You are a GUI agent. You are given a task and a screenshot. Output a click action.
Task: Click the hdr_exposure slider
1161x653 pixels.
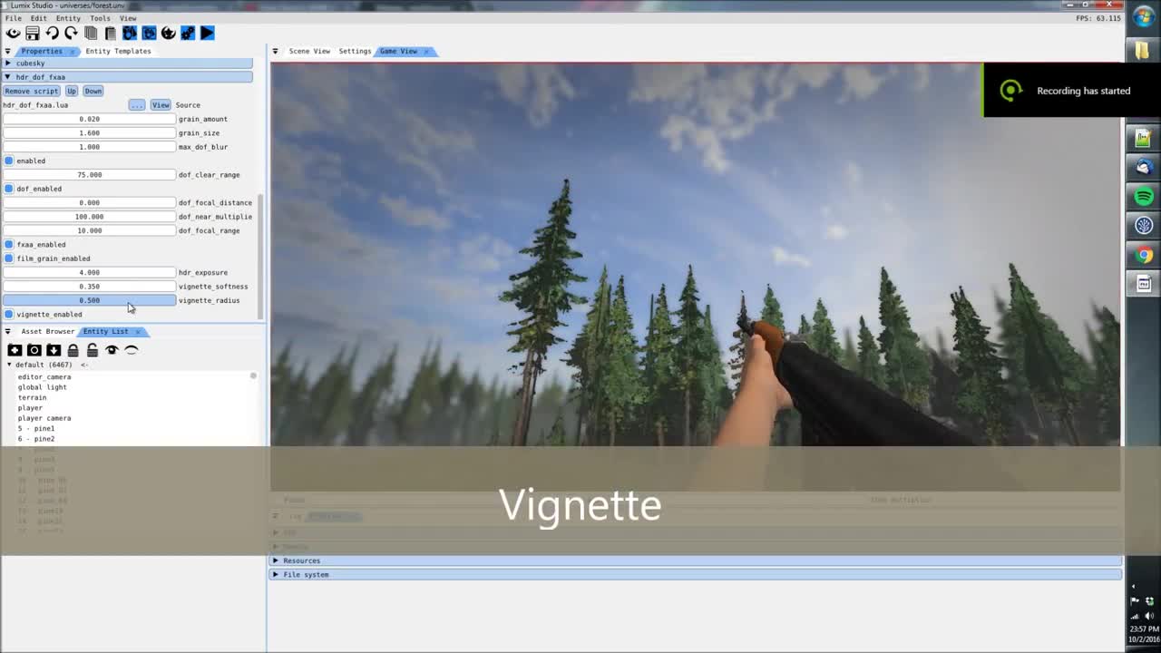coord(89,272)
